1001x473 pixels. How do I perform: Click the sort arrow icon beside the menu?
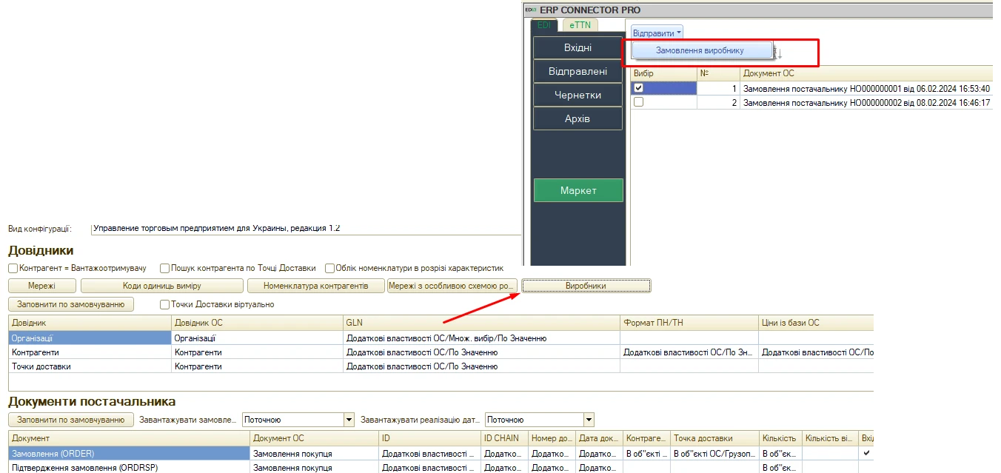coord(778,53)
